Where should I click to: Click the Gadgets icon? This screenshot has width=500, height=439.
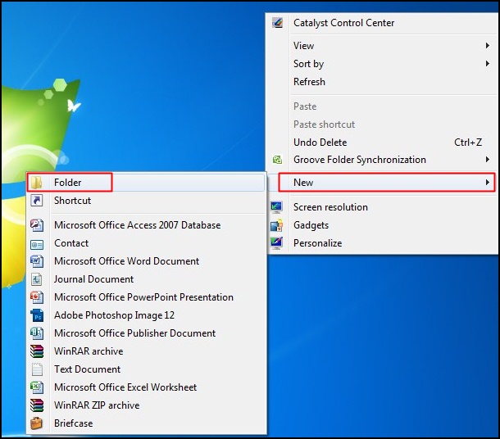[x=276, y=225]
